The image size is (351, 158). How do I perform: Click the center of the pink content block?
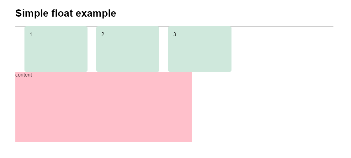tap(104, 107)
